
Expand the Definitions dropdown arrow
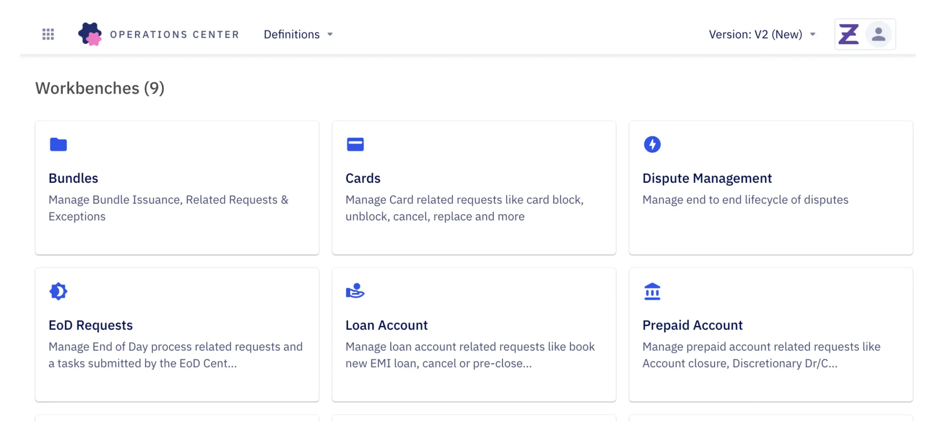[330, 34]
